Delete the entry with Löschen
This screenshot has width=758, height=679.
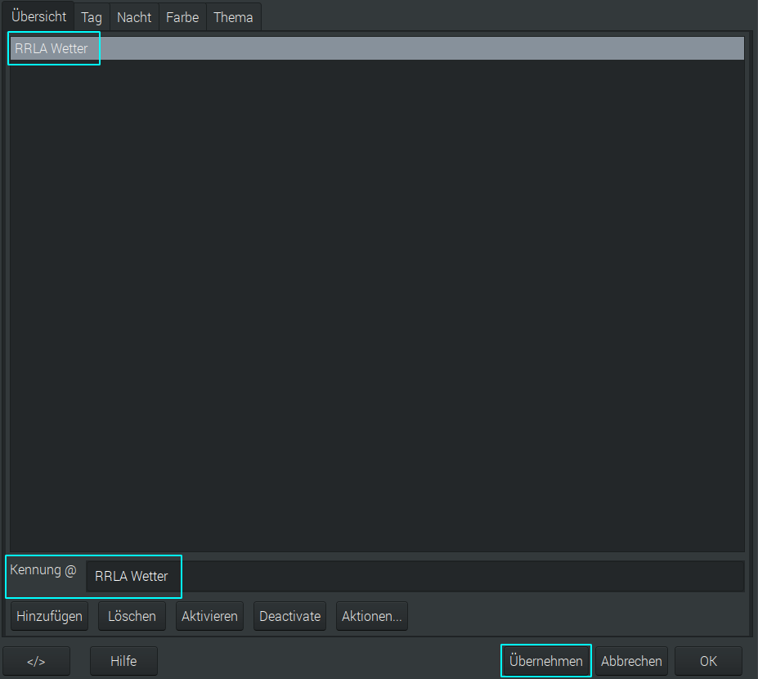(132, 616)
